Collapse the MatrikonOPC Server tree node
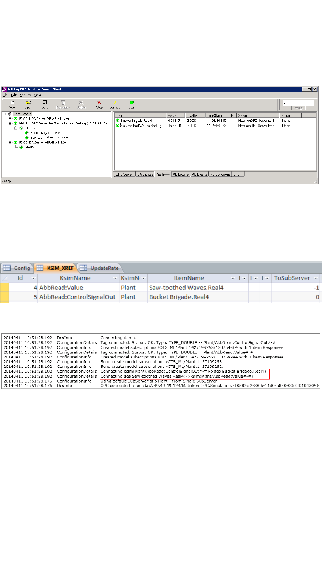Image resolution: width=322 pixels, height=571 pixels. coord(10,123)
